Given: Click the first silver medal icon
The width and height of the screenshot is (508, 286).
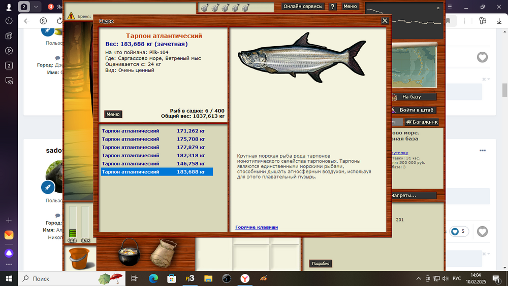Looking at the screenshot, I should pos(203,8).
